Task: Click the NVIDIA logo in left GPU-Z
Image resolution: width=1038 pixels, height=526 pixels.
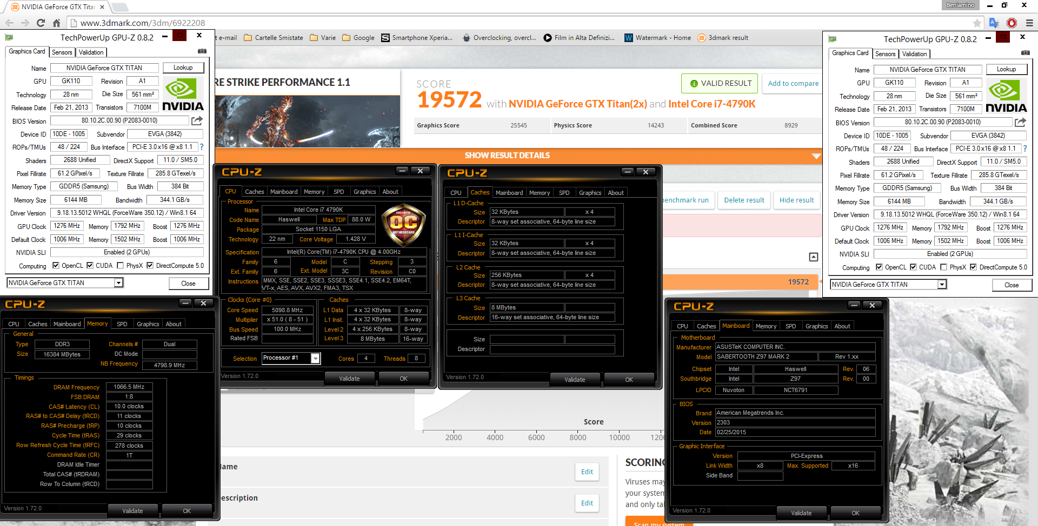Action: click(183, 95)
